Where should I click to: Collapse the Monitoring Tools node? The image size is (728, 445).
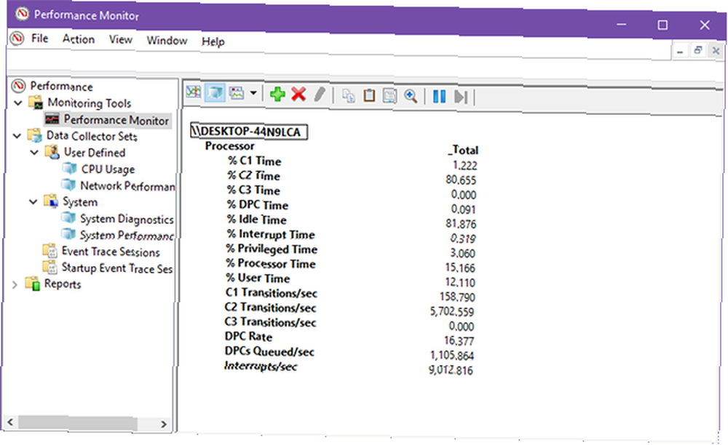coord(18,103)
